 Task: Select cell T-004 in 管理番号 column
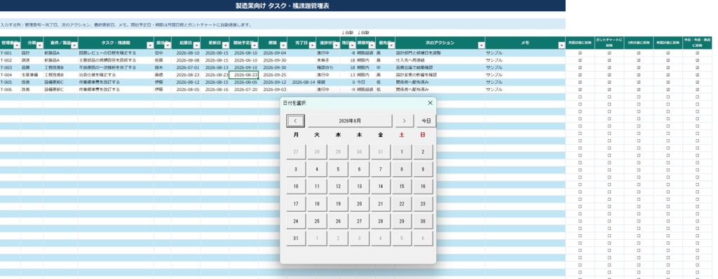[x=10, y=75]
